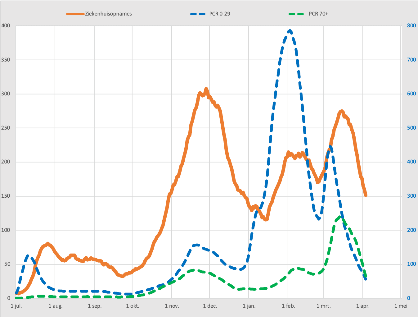Screen dimensions: 418x317
Task: Click the '1 apr.' date label
Action: point(363,306)
